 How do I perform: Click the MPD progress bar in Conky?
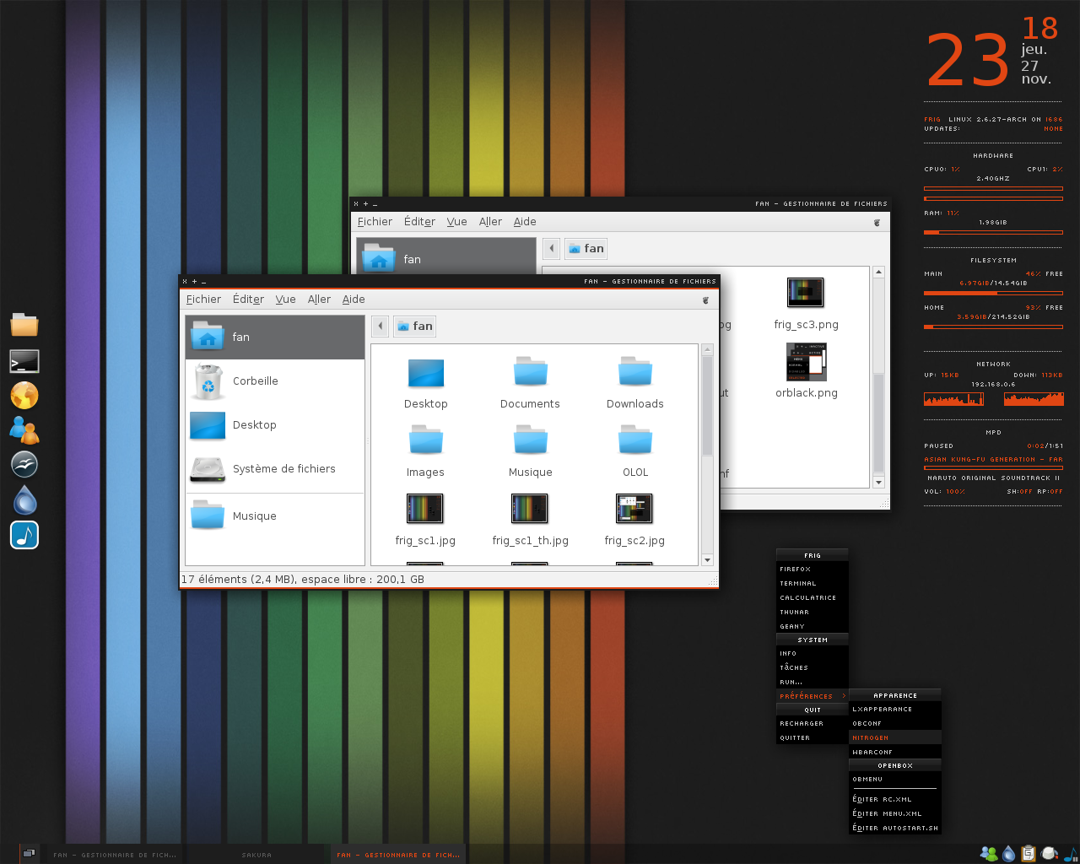click(x=993, y=467)
